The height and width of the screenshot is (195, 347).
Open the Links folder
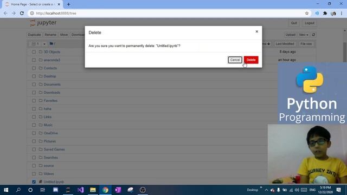coord(47,117)
